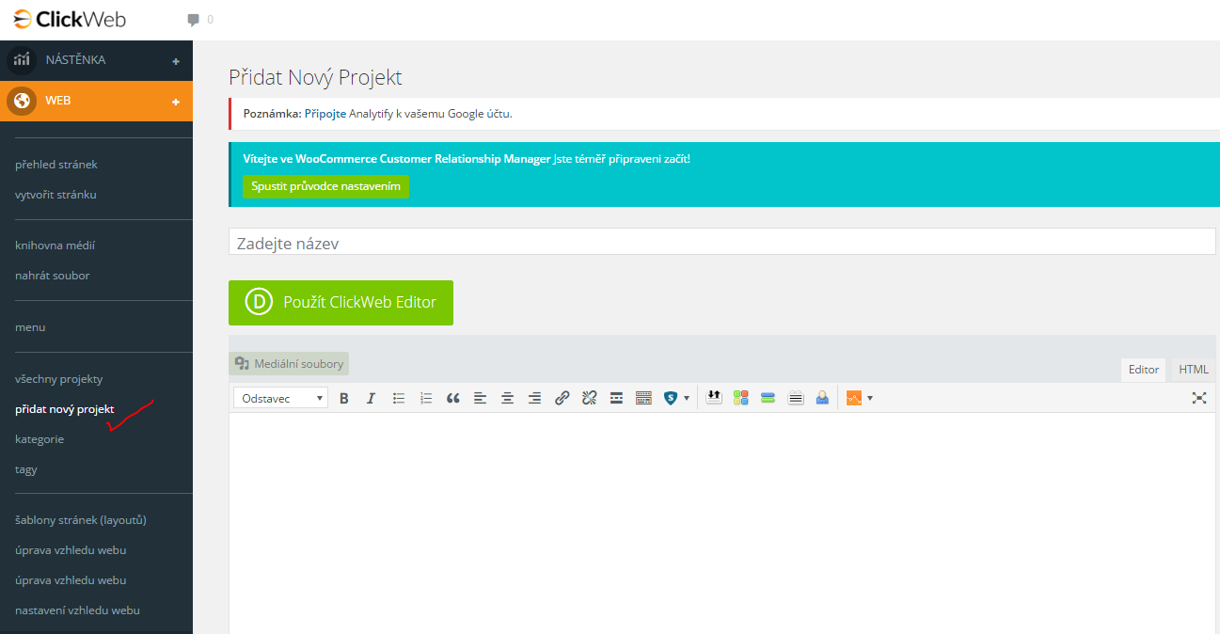Insert Read More tag icon
This screenshot has height=634, width=1220.
coord(616,398)
